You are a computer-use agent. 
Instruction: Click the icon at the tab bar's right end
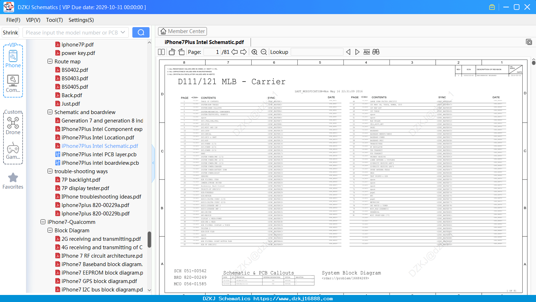tap(529, 42)
